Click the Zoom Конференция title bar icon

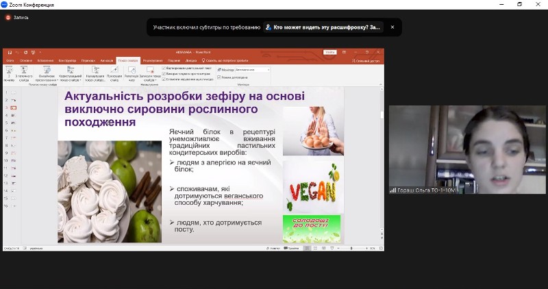click(x=4, y=5)
